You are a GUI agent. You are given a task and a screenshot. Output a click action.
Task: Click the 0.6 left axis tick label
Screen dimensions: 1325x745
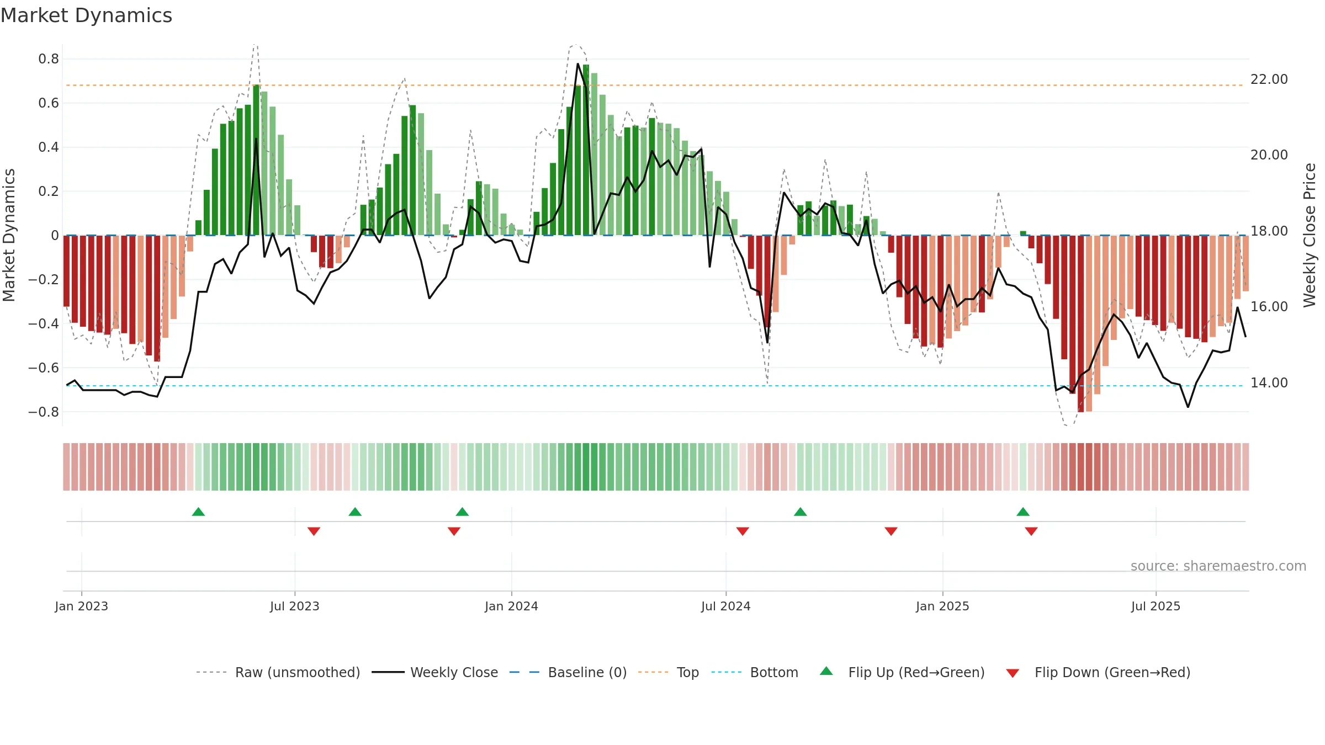[x=49, y=103]
